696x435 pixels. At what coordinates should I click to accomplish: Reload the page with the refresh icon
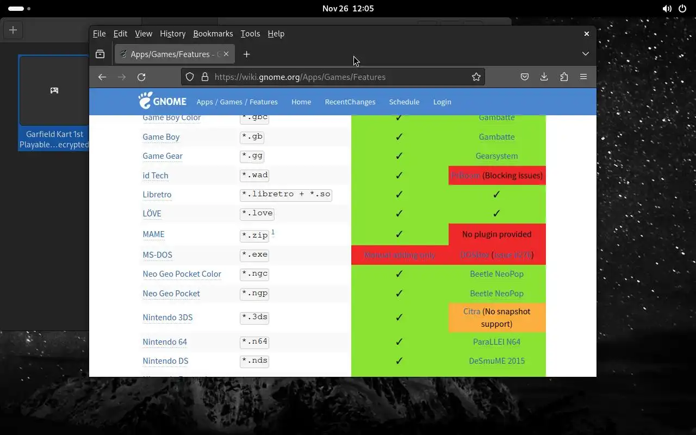pos(141,77)
